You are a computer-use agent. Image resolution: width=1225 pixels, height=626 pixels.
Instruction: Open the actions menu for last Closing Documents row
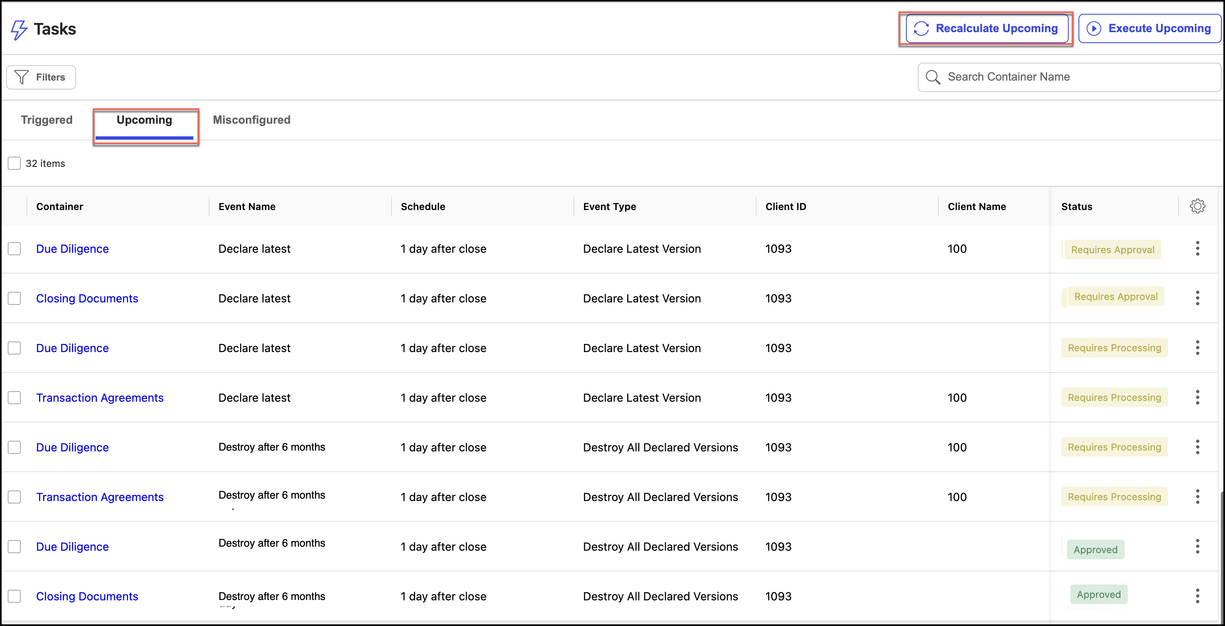(x=1197, y=596)
